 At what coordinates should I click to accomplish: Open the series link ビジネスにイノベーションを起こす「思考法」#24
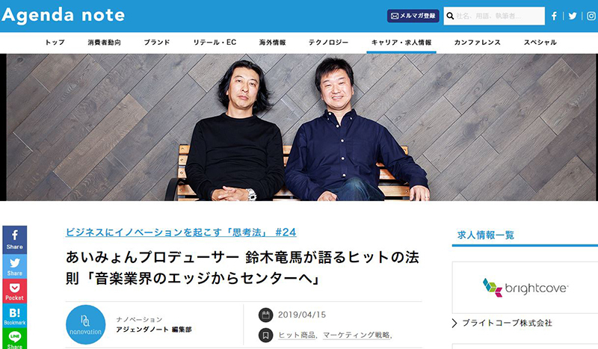coord(181,232)
